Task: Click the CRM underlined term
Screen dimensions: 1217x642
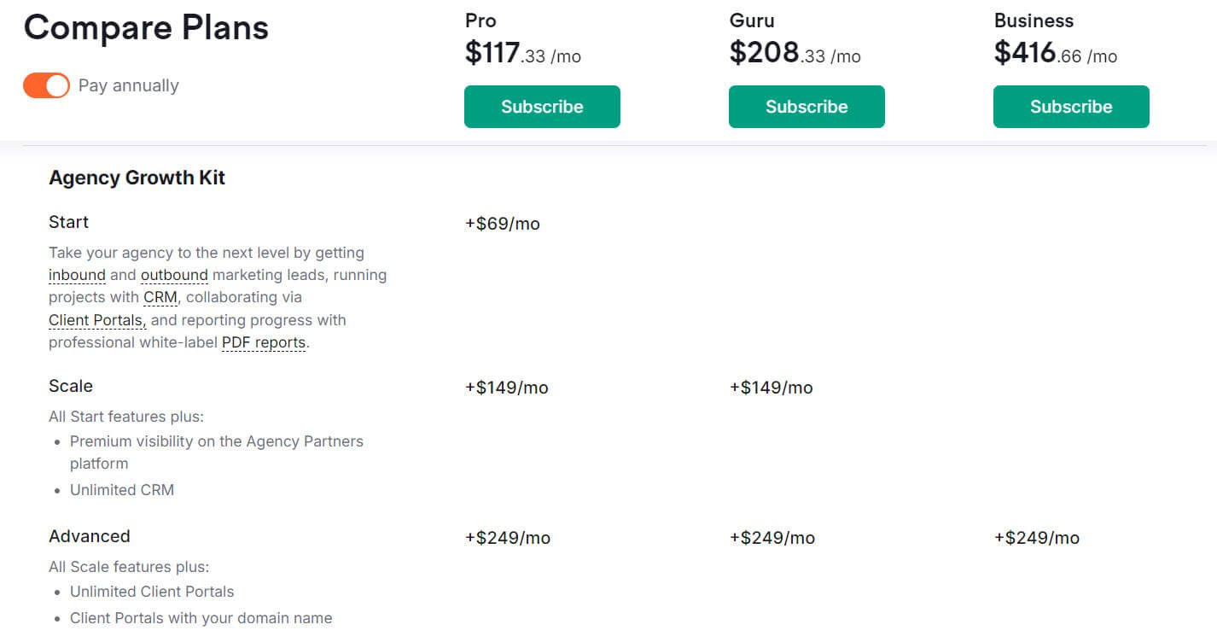Action: pyautogui.click(x=160, y=297)
